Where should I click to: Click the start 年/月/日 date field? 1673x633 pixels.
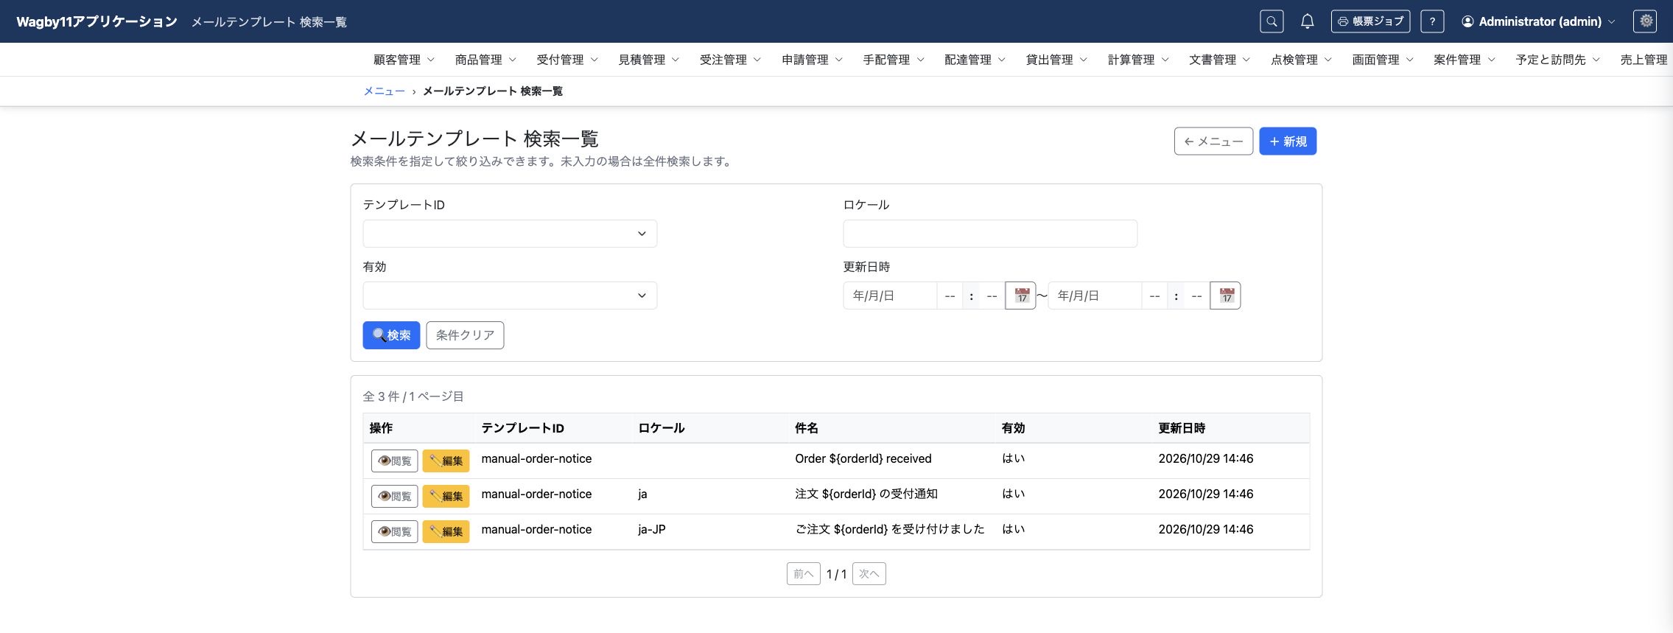(x=890, y=295)
